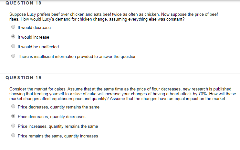Click the 'QUESTION 19' heading
The width and height of the screenshot is (240, 150).
tap(24, 78)
